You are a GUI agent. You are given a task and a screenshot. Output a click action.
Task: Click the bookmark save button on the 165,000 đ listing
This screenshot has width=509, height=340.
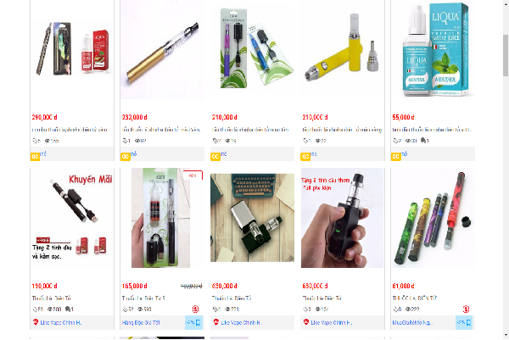pos(193,322)
